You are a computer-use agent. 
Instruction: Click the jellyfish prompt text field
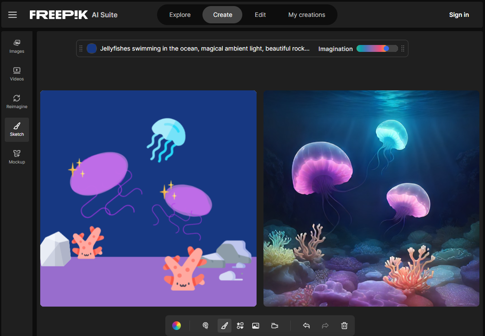[x=205, y=48]
